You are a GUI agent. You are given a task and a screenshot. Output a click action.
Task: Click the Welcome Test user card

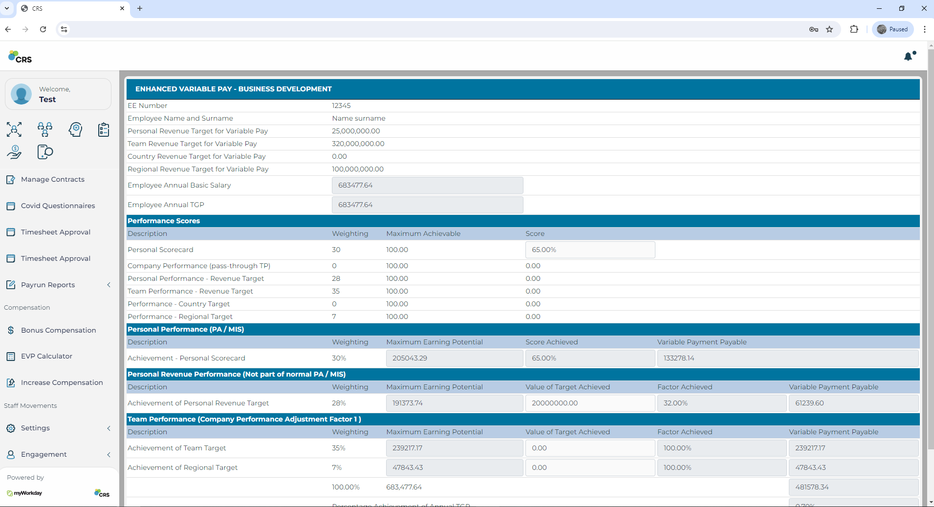tap(58, 94)
